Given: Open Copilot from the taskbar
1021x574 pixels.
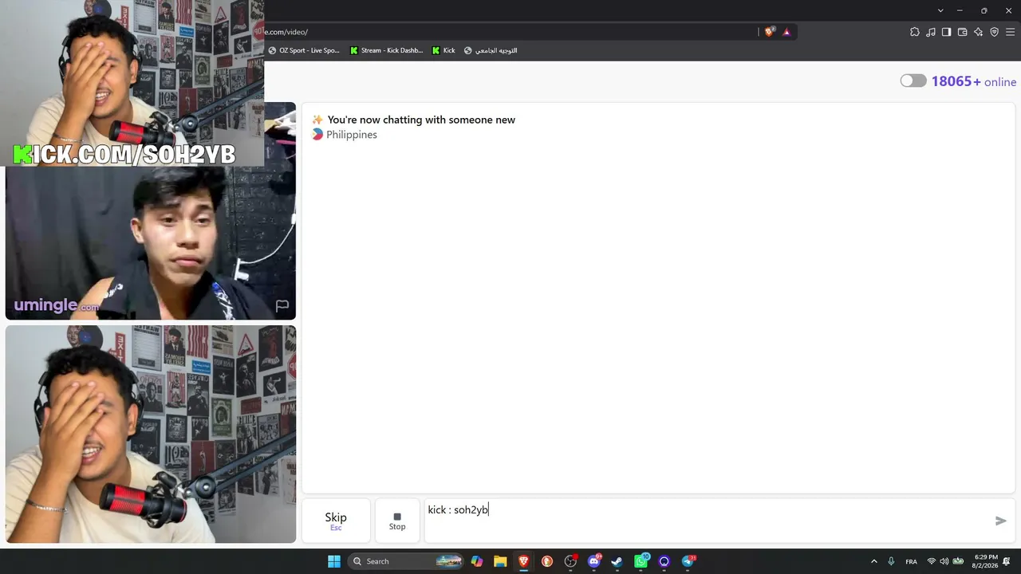Looking at the screenshot, I should click(x=477, y=561).
